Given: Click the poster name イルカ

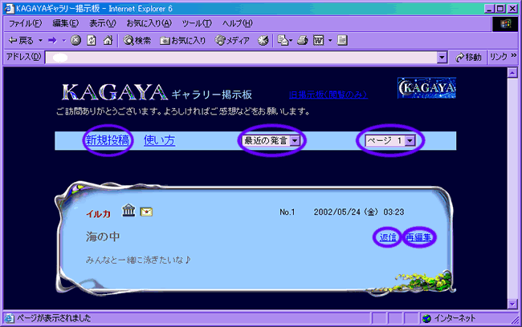Looking at the screenshot, I should tap(98, 213).
